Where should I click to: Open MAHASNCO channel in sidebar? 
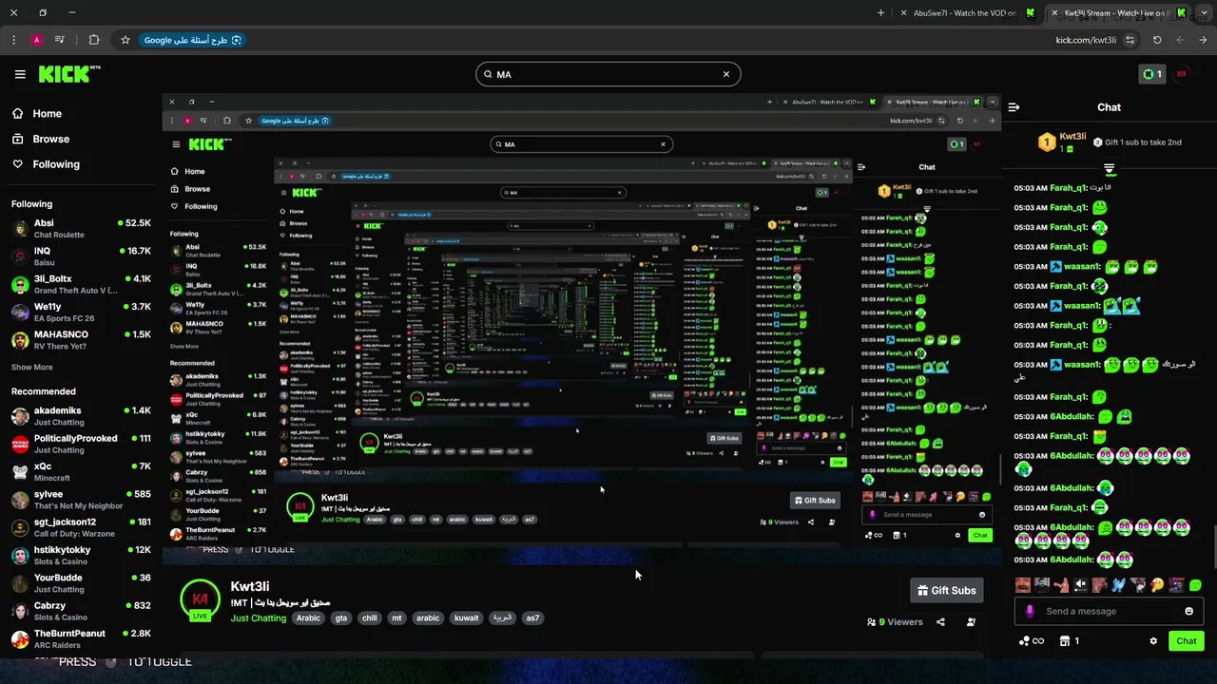click(81, 340)
